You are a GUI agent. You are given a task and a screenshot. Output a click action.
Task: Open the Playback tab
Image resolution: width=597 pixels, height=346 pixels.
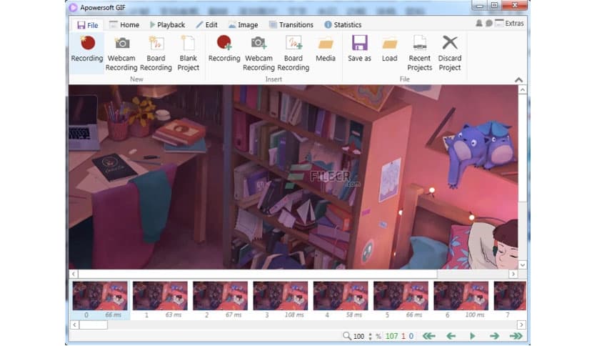pos(167,25)
